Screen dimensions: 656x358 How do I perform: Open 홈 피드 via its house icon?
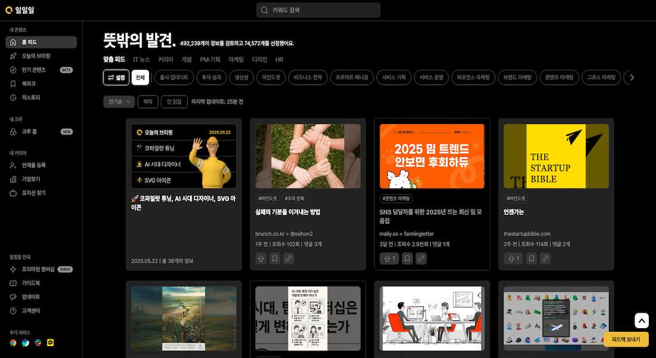(13, 42)
